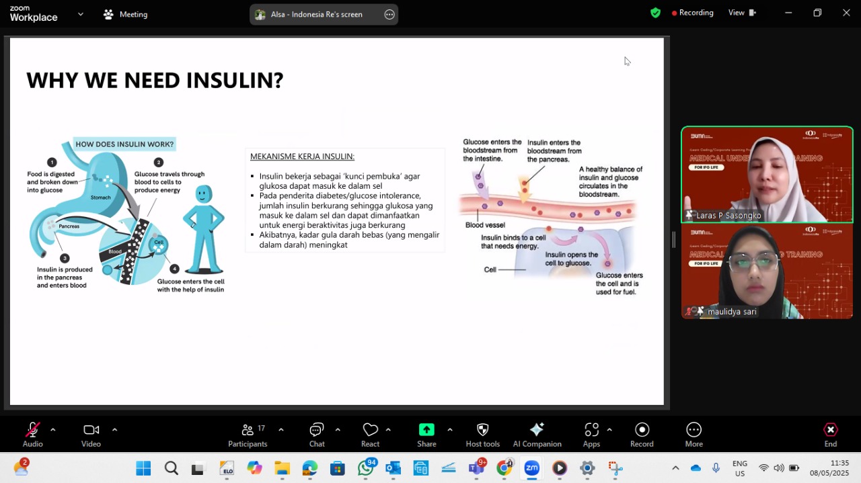This screenshot has width=861, height=483.
Task: Expand the audio options arrow
Action: pos(53,429)
